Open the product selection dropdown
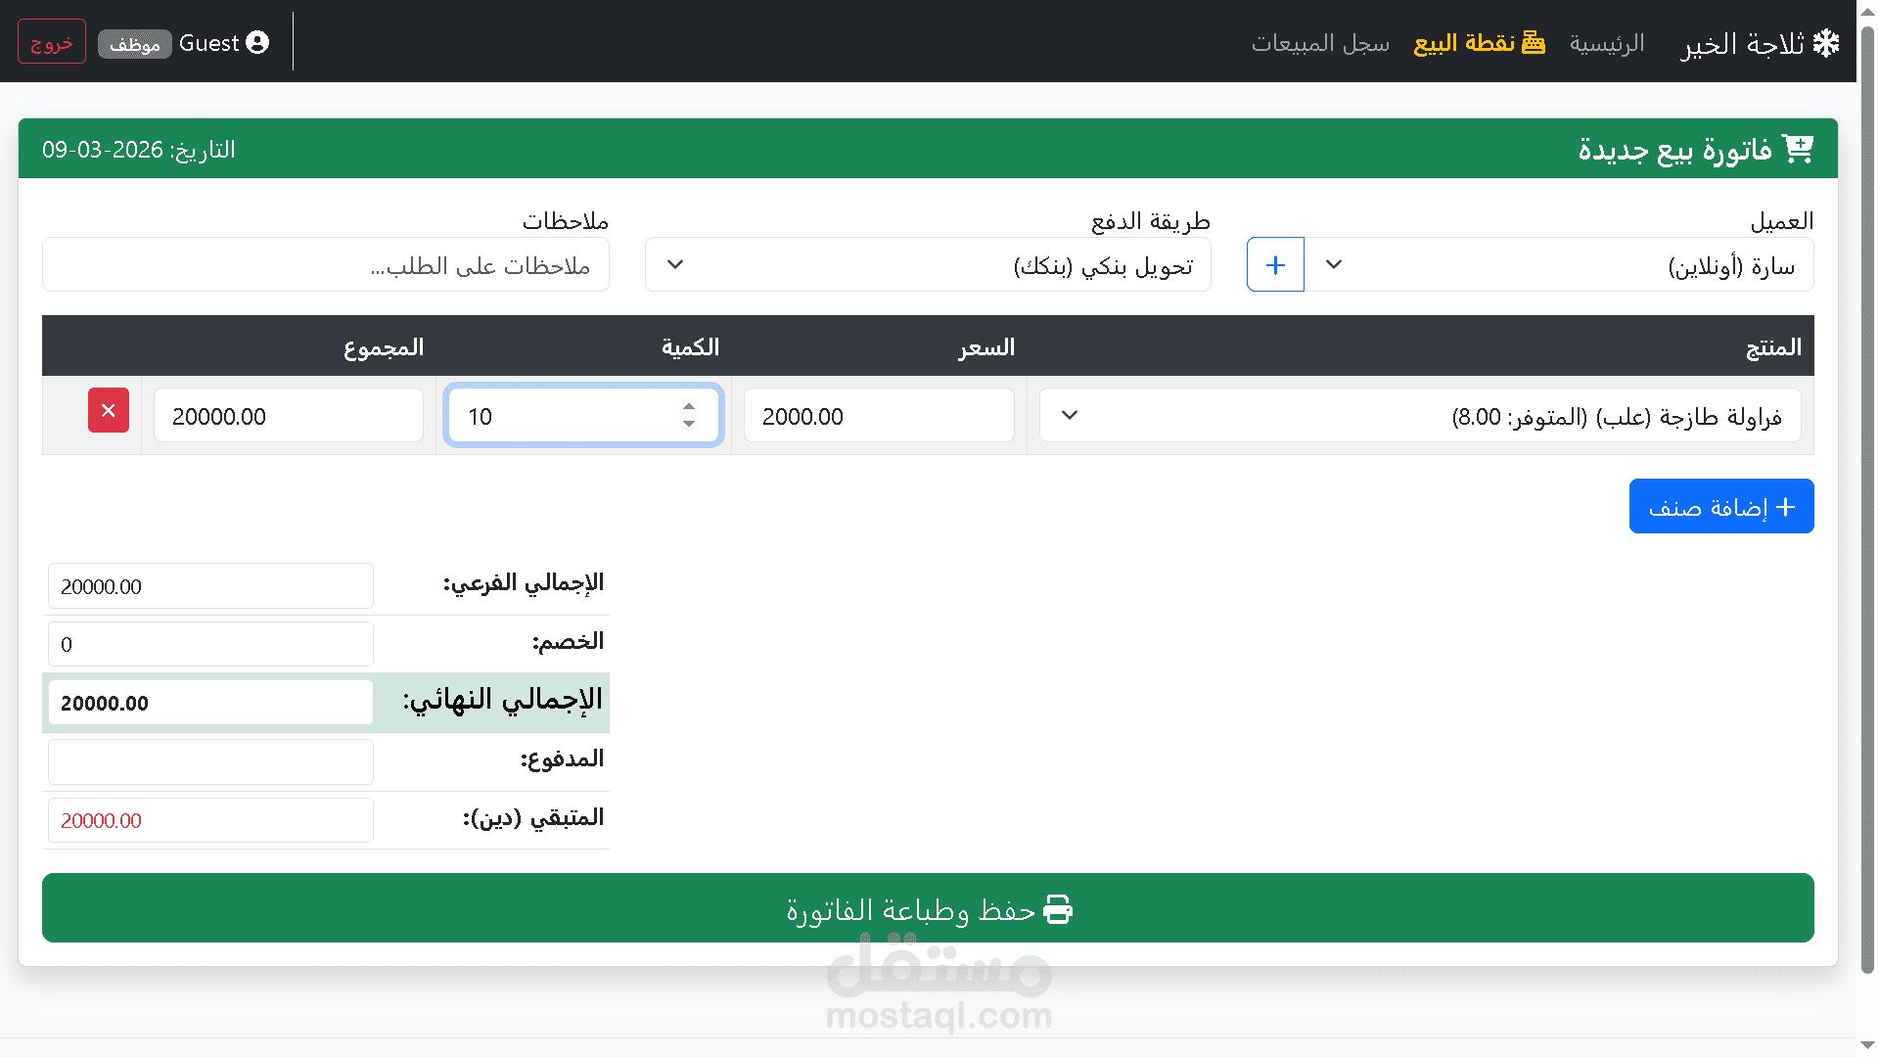Image resolution: width=1879 pixels, height=1057 pixels. pyautogui.click(x=1419, y=416)
